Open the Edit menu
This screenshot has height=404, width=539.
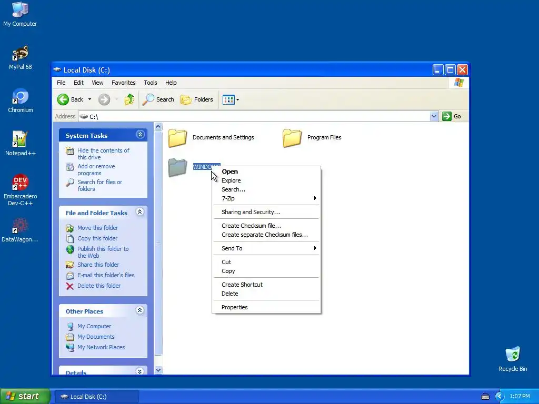[78, 83]
